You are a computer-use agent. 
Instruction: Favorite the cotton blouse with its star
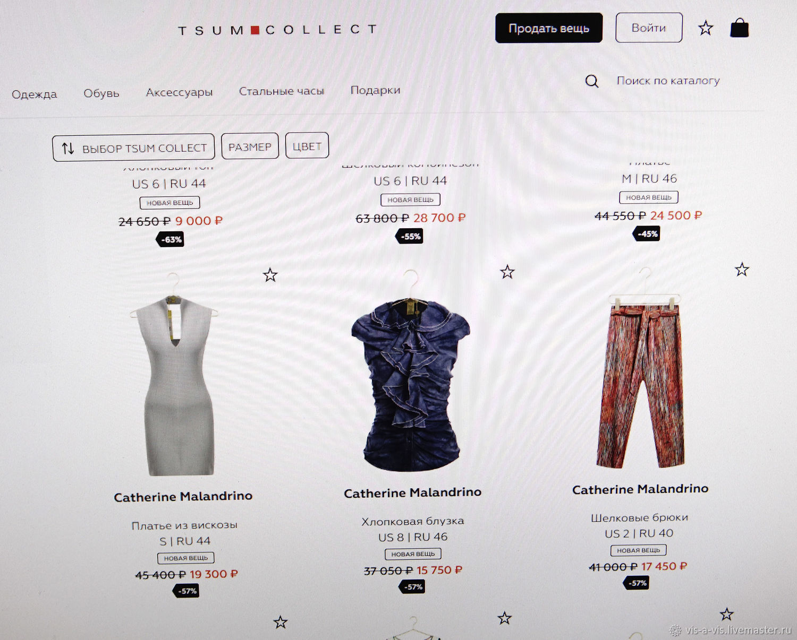(x=507, y=272)
